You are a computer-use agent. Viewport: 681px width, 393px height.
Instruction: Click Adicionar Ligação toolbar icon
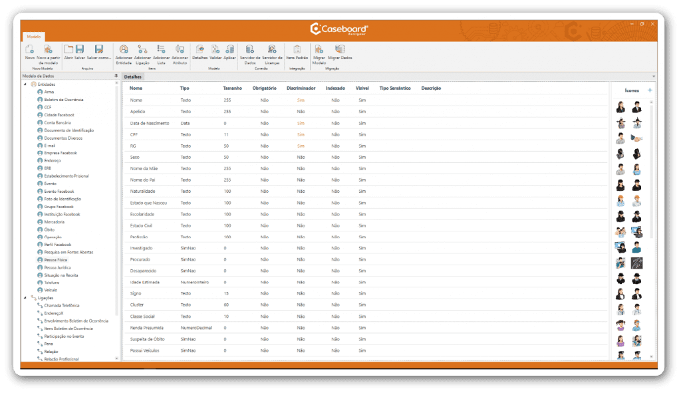(x=142, y=55)
